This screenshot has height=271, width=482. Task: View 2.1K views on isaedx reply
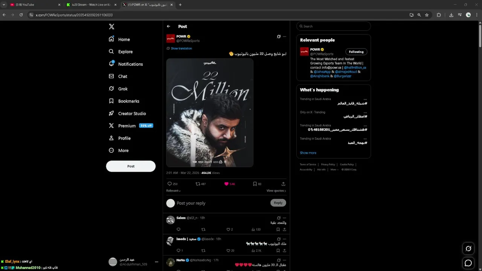256,250
